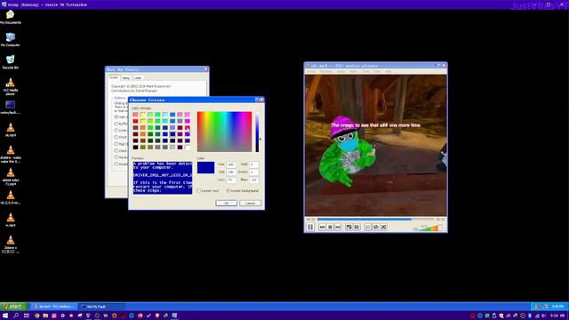Open the XP start button
The width and height of the screenshot is (569, 320).
coord(14,307)
